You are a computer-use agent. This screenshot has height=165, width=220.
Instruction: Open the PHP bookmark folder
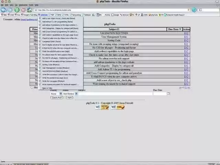pyautogui.click(x=52, y=15)
